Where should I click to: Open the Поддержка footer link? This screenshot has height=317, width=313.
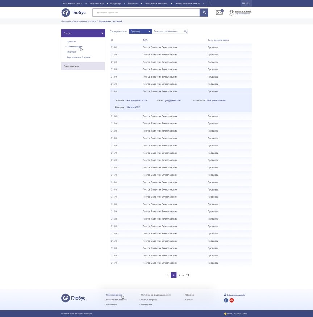tap(146, 304)
